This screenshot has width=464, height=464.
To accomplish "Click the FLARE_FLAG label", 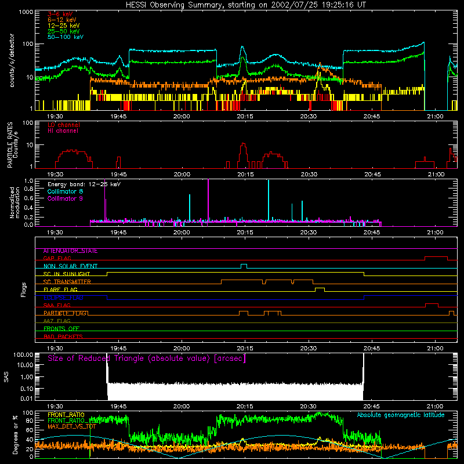I will (60, 289).
